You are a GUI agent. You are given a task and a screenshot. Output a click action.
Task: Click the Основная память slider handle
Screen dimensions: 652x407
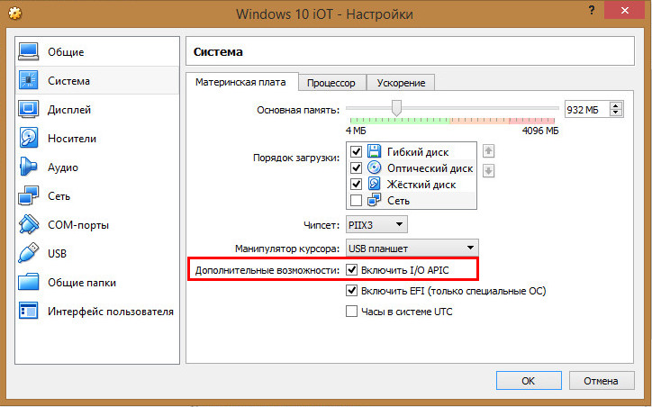[396, 108]
